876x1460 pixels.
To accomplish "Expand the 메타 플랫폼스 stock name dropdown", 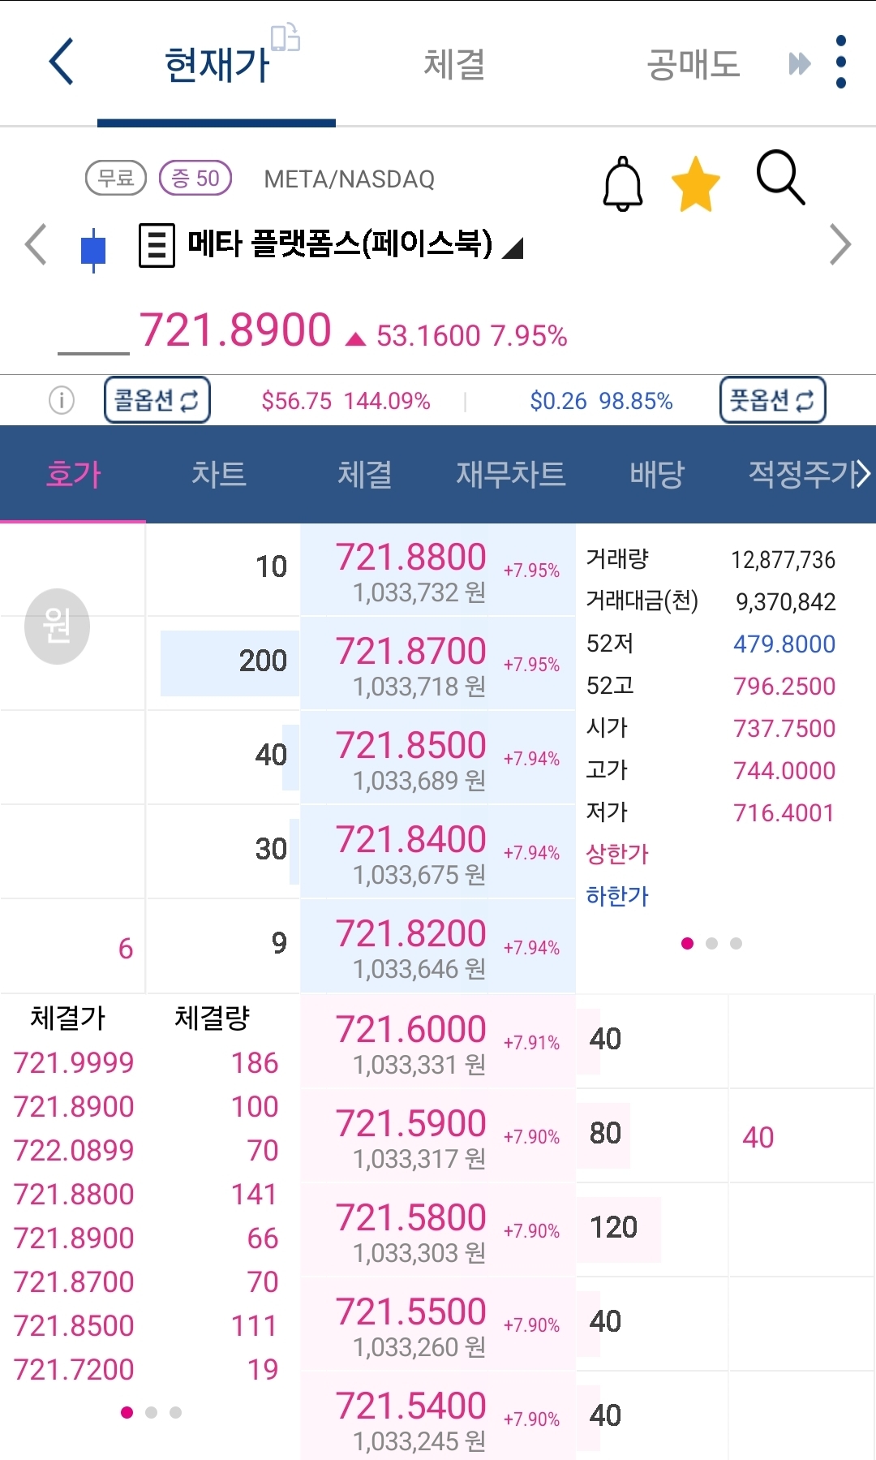I will point(513,248).
